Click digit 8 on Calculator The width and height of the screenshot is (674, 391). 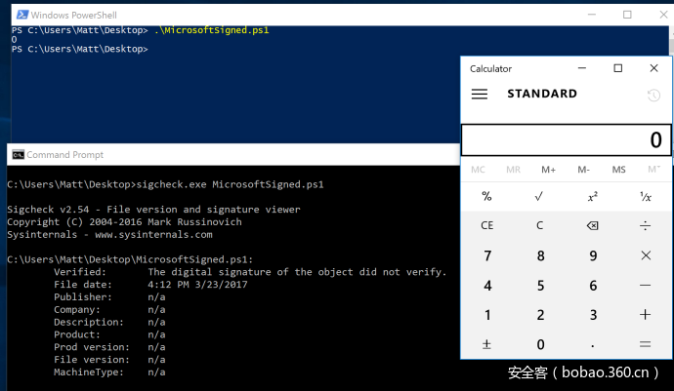tap(540, 255)
